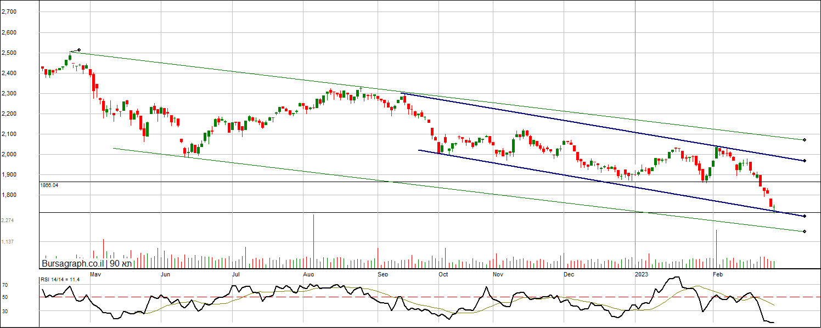Click the Sep label on time axis
Screen dimensions: 821x328
[383, 274]
